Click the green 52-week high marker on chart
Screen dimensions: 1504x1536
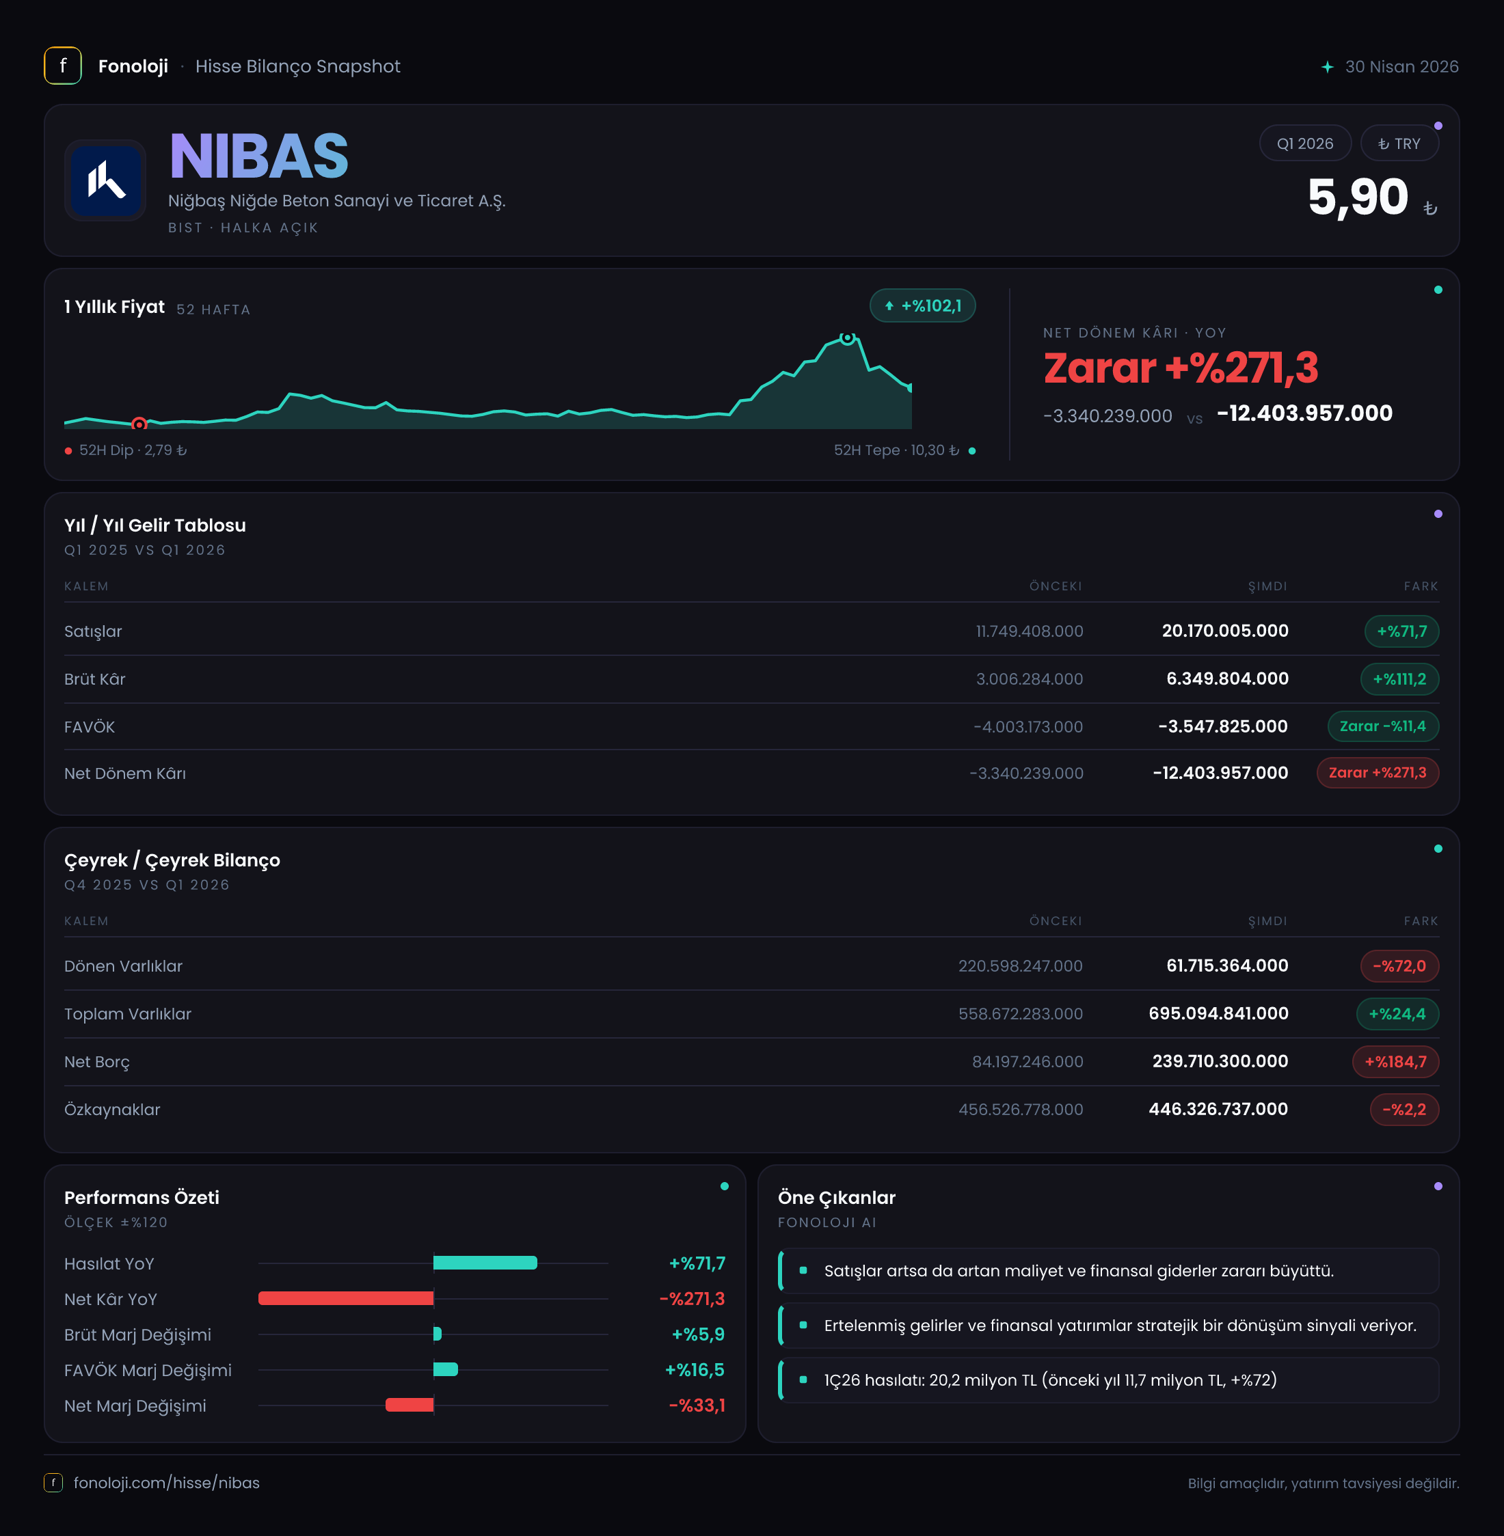(847, 338)
